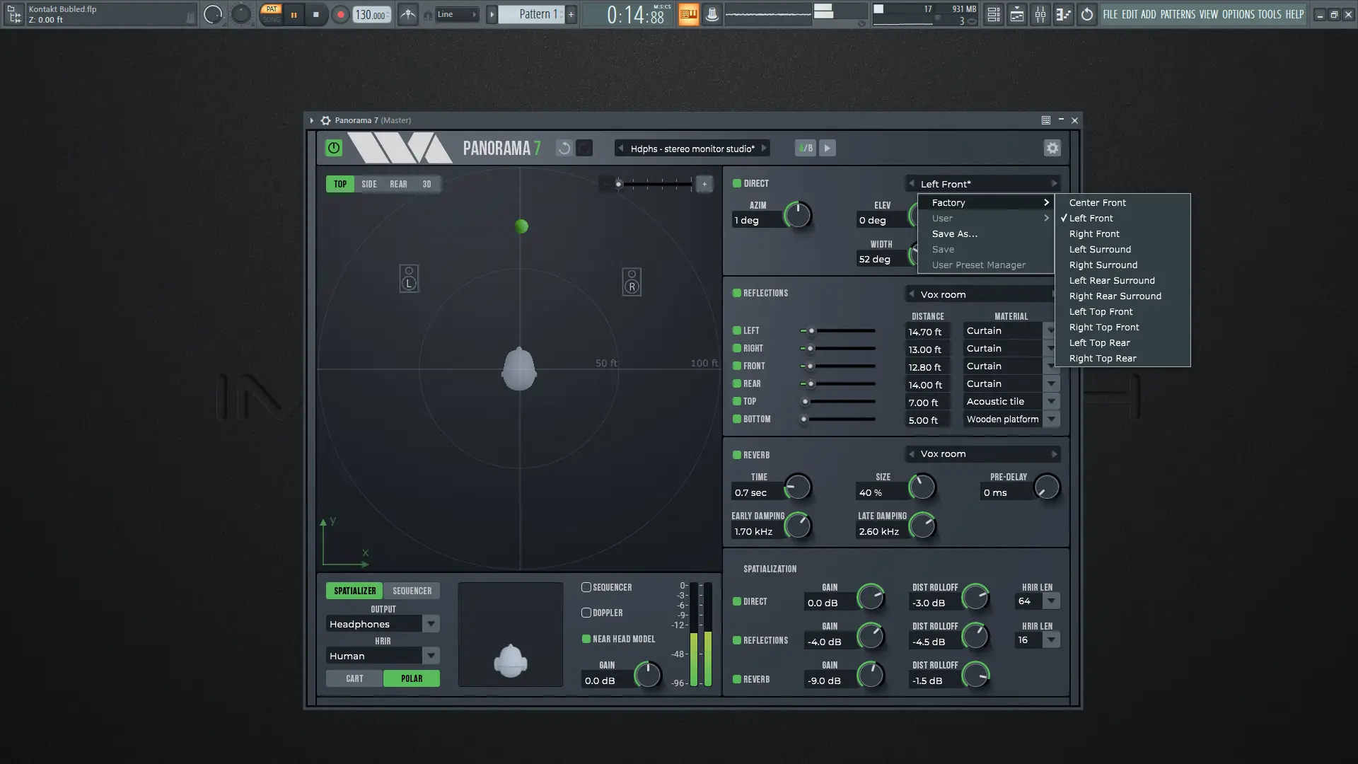Open the Mixer icon in FL Studio toolbar
Viewport: 1358px width, 764px height.
pos(1040,14)
